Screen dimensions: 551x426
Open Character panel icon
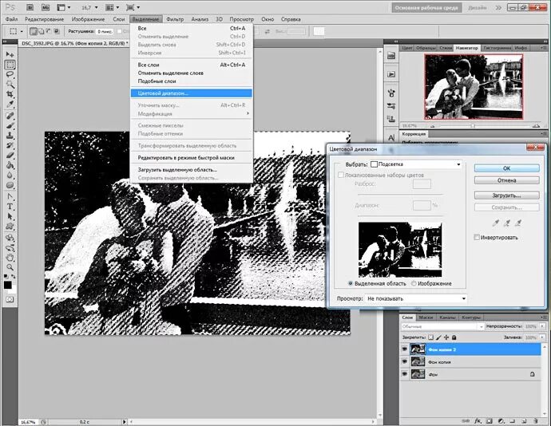tap(391, 138)
